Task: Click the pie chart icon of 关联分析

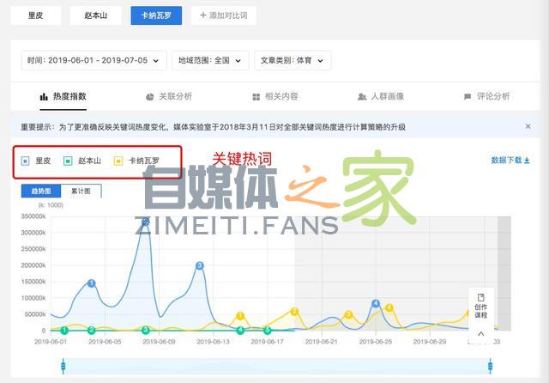Action: [150, 97]
